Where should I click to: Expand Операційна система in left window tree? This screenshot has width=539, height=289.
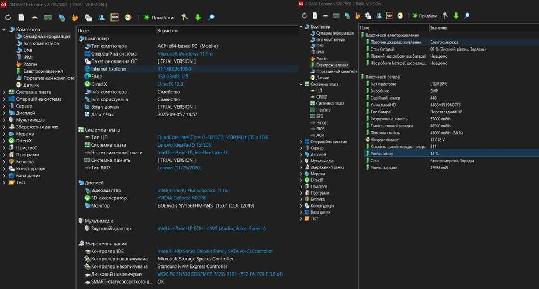[4, 99]
